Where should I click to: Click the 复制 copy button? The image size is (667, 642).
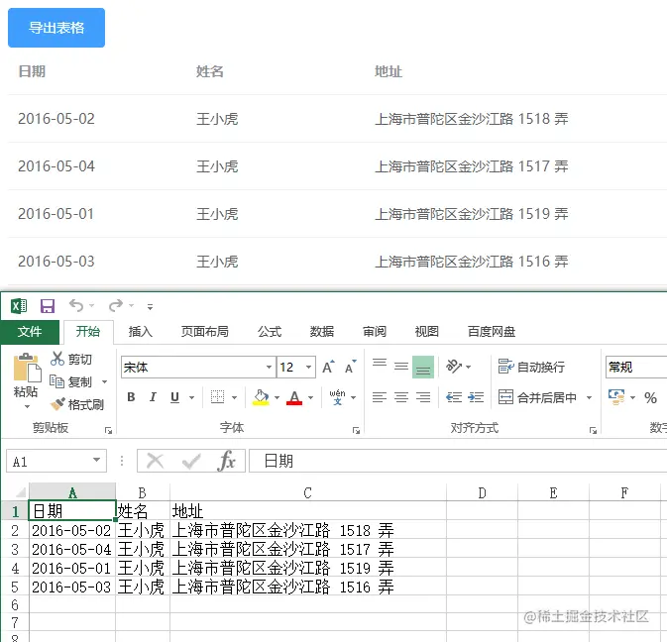click(70, 381)
